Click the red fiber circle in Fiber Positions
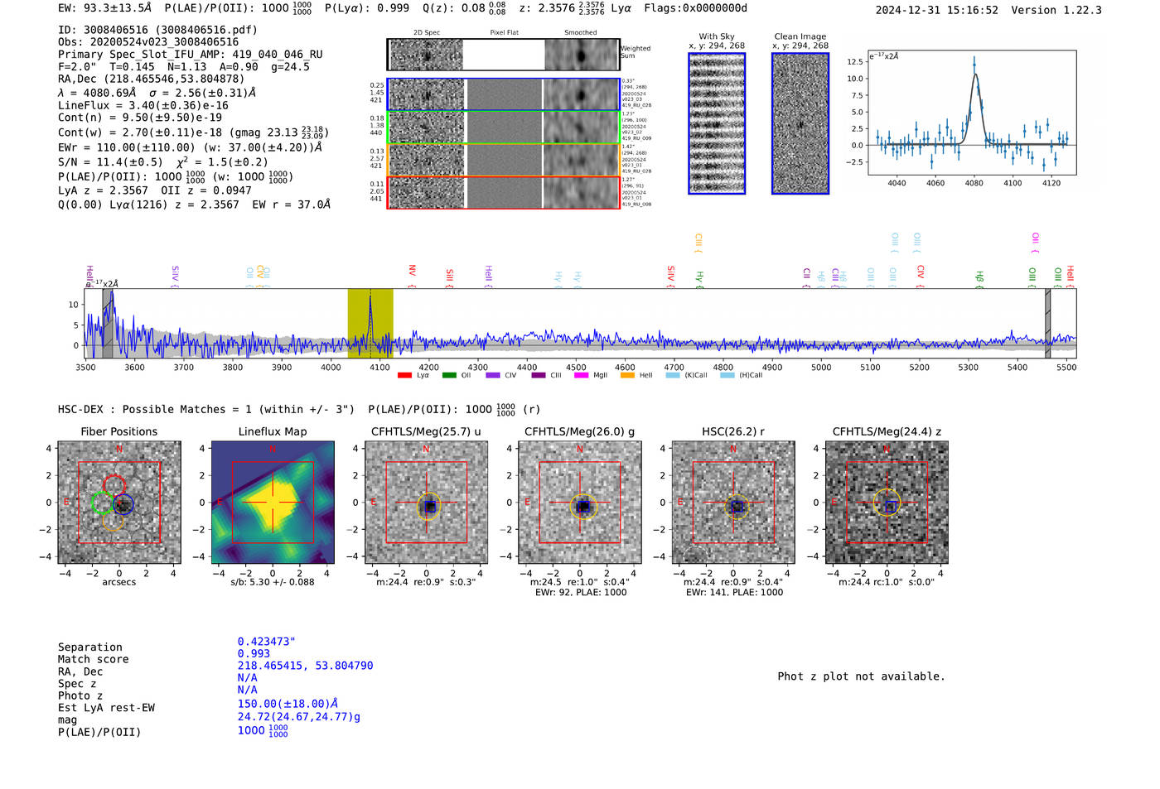The image size is (1160, 789). (x=114, y=487)
